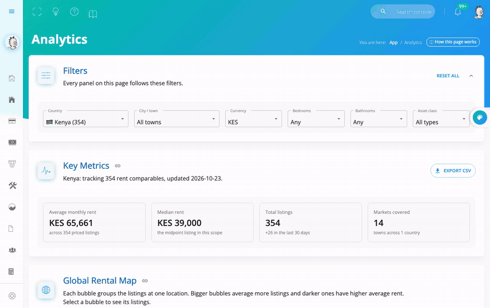Select the Median rent card
The width and height of the screenshot is (490, 308).
(203, 223)
